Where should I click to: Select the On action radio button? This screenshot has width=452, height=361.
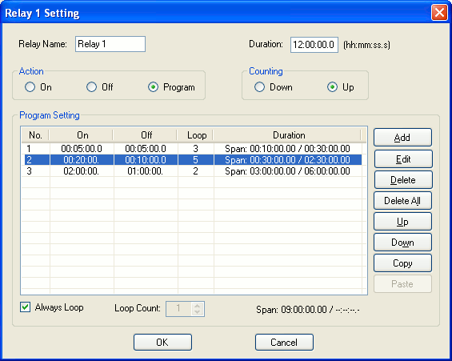(30, 87)
